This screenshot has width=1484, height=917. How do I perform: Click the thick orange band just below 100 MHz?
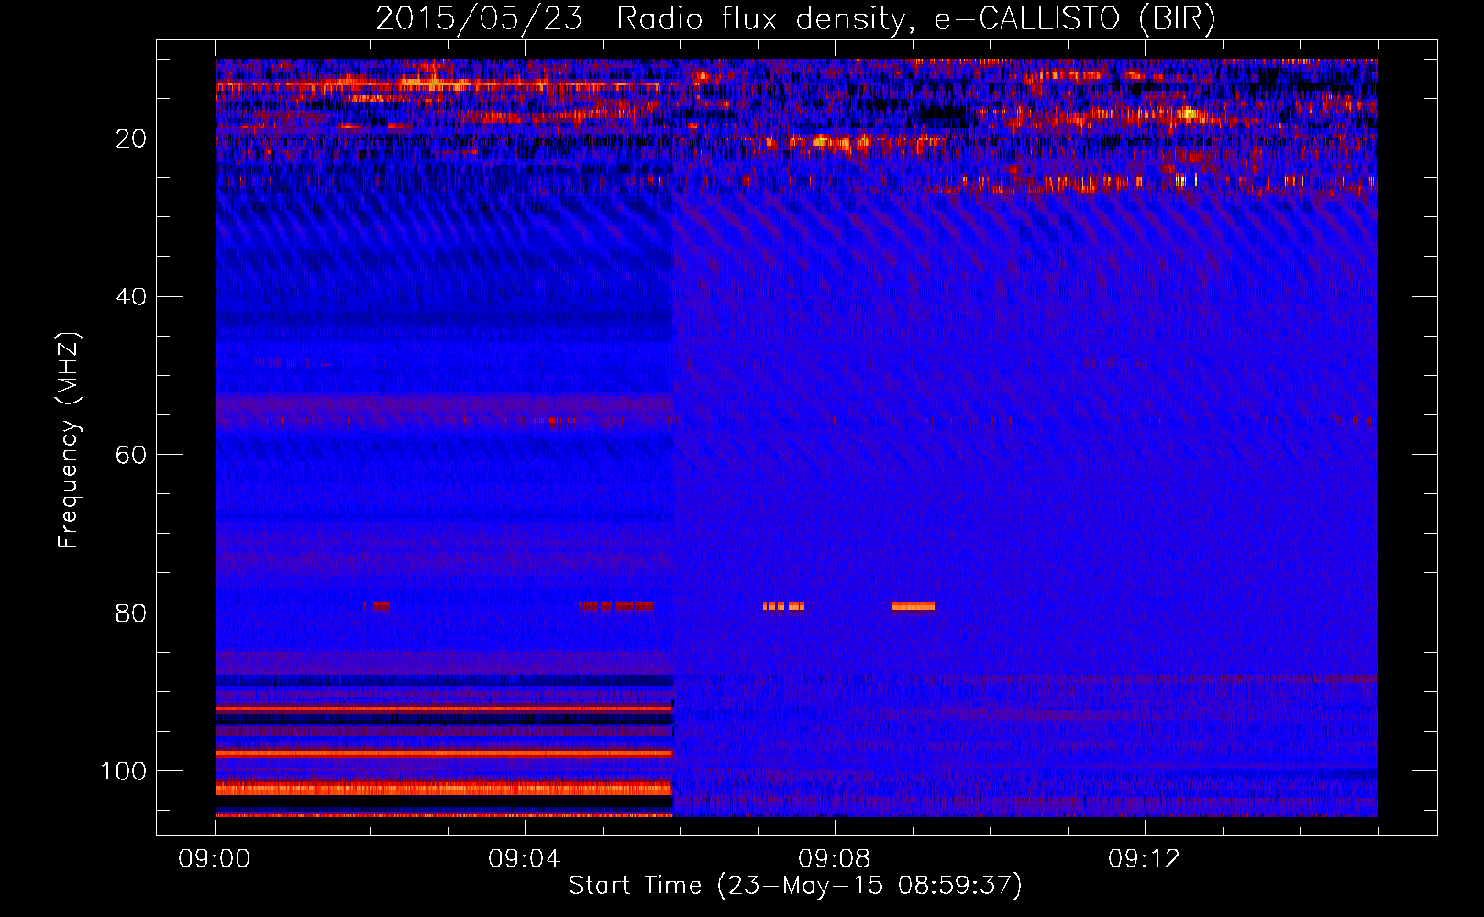click(x=444, y=789)
